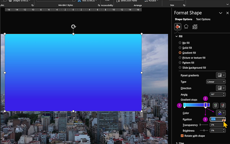
Task: Open gradient stop Color dropdown
Action: tap(221, 113)
